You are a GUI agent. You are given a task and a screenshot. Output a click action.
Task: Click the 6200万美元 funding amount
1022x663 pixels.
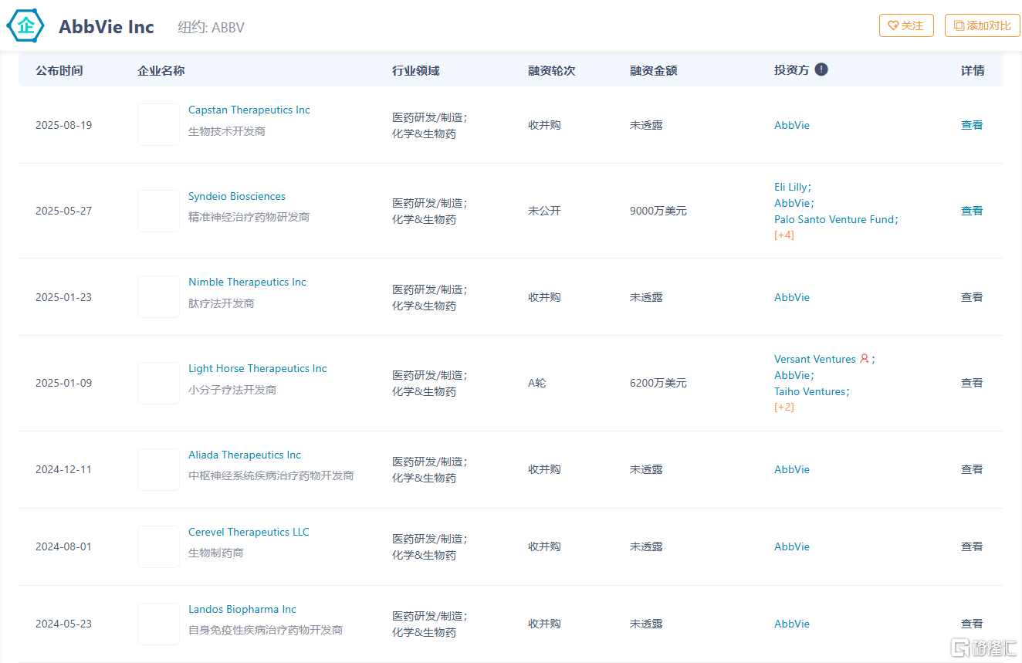point(658,383)
